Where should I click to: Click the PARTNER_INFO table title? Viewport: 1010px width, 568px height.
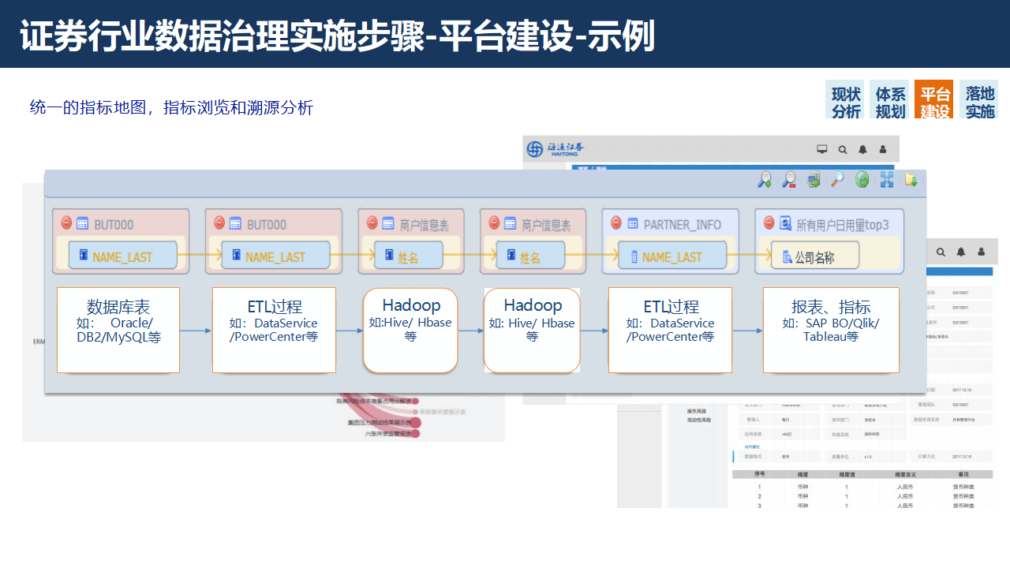(682, 225)
